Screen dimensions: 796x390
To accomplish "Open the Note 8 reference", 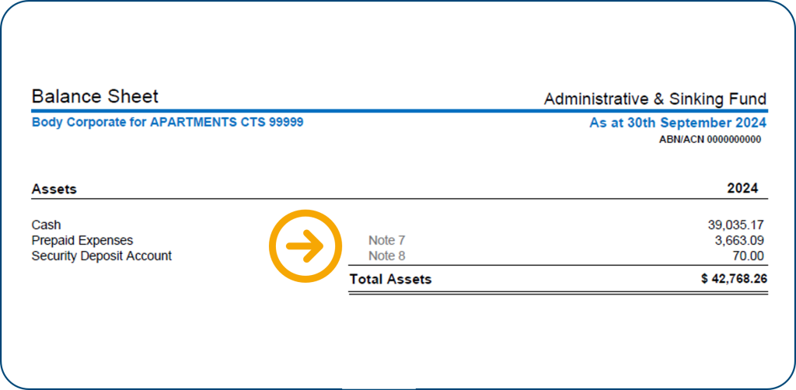I will 386,256.
